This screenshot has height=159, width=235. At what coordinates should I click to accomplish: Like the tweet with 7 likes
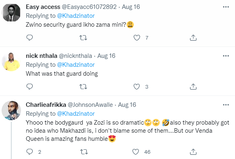point(137,38)
